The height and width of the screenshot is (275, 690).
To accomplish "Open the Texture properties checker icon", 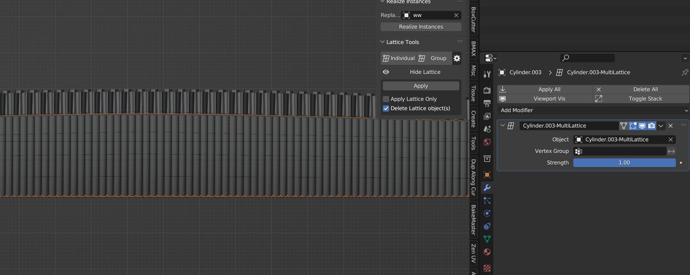I will (x=487, y=268).
